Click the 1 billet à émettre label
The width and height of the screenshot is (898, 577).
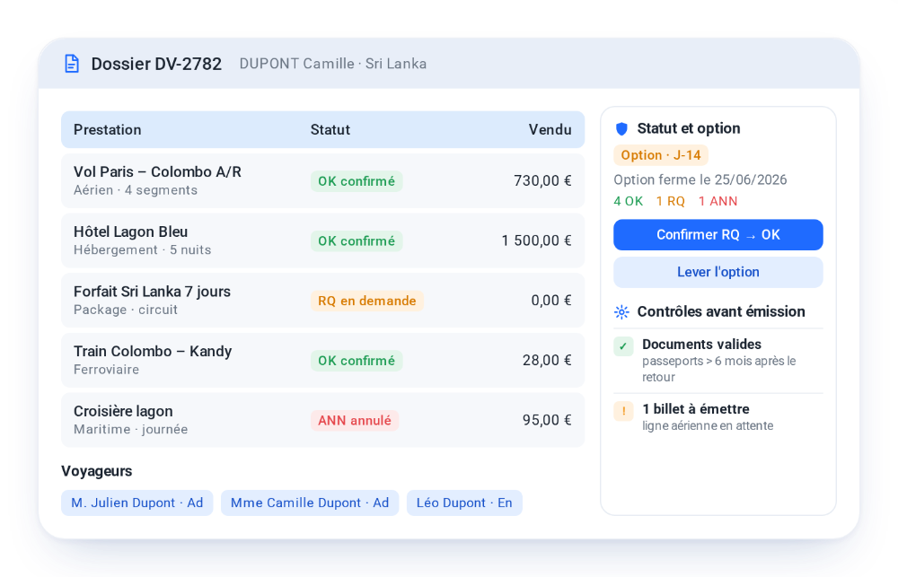click(x=696, y=408)
